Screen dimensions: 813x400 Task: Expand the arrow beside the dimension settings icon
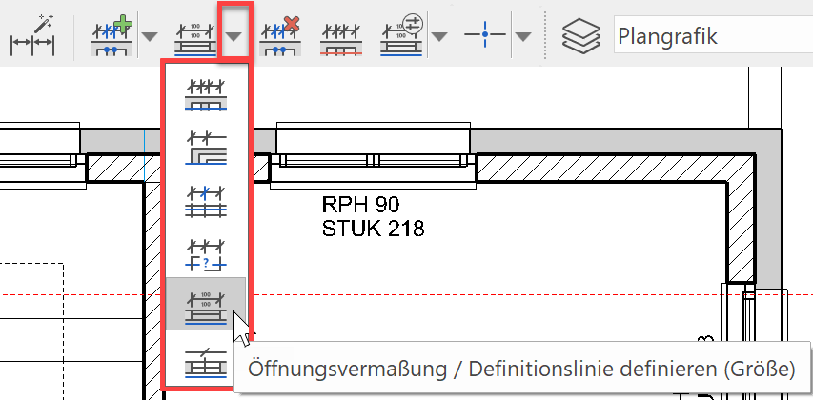coord(439,37)
